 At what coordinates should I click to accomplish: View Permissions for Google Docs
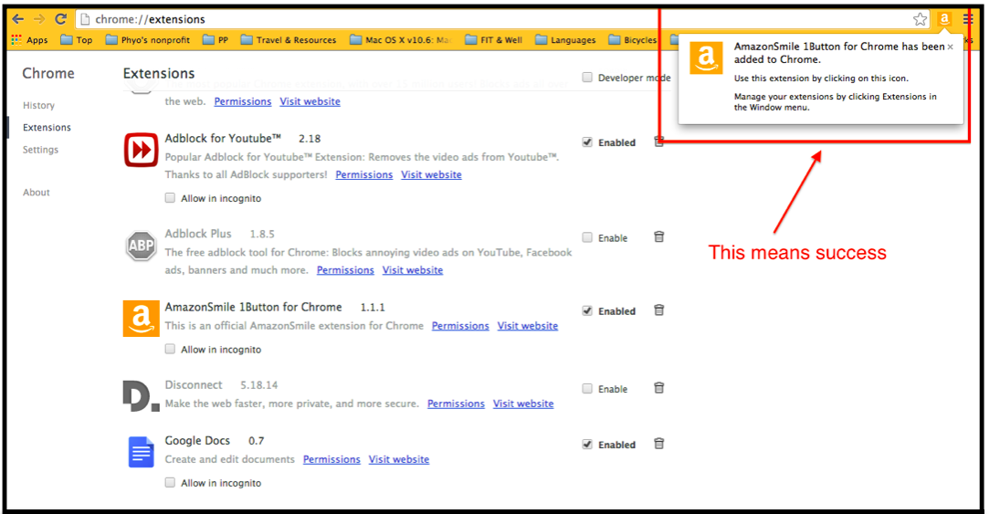click(x=331, y=460)
